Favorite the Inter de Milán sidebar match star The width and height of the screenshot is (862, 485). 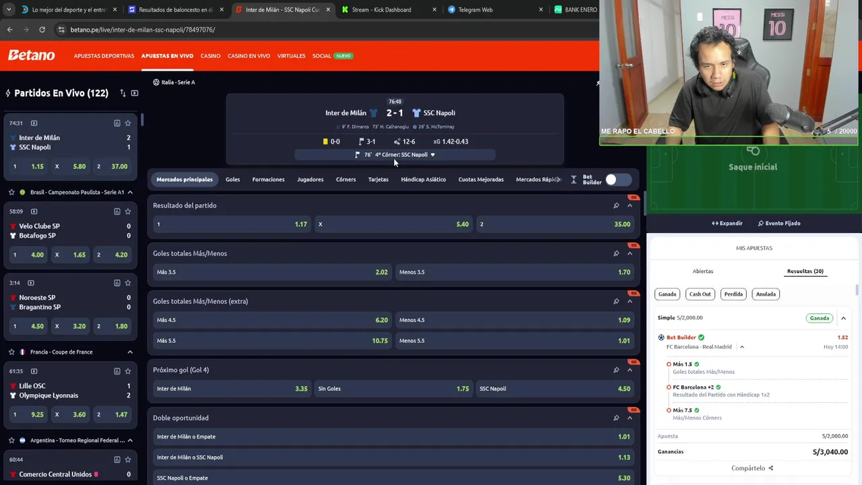128,123
